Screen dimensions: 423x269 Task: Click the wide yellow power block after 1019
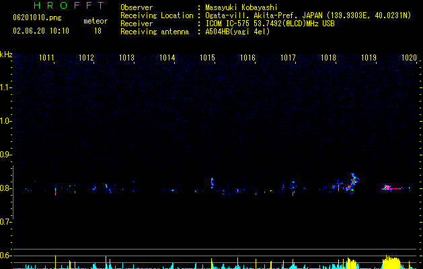point(391,263)
